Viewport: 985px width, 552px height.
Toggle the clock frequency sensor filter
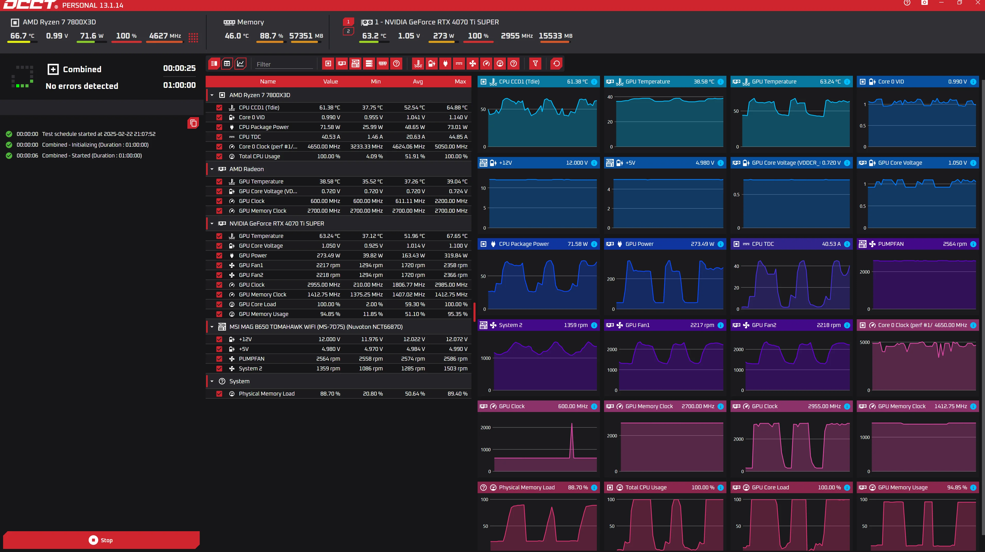pos(486,64)
